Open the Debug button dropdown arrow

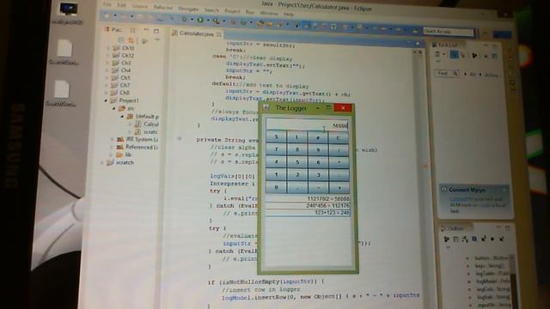192,20
